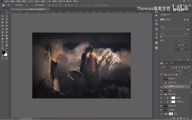Open the 文件(F) menu

pyautogui.click(x=6, y=1)
